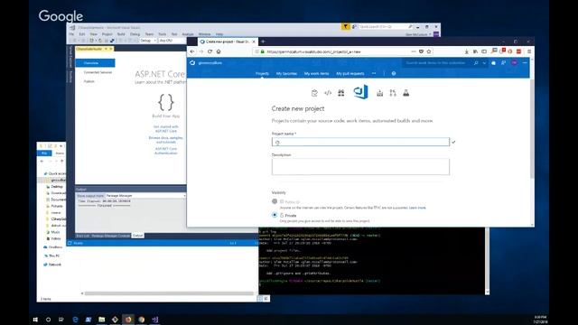The height and width of the screenshot is (325, 578).
Task: Open Windows Start menu
Action: pyautogui.click(x=35, y=320)
